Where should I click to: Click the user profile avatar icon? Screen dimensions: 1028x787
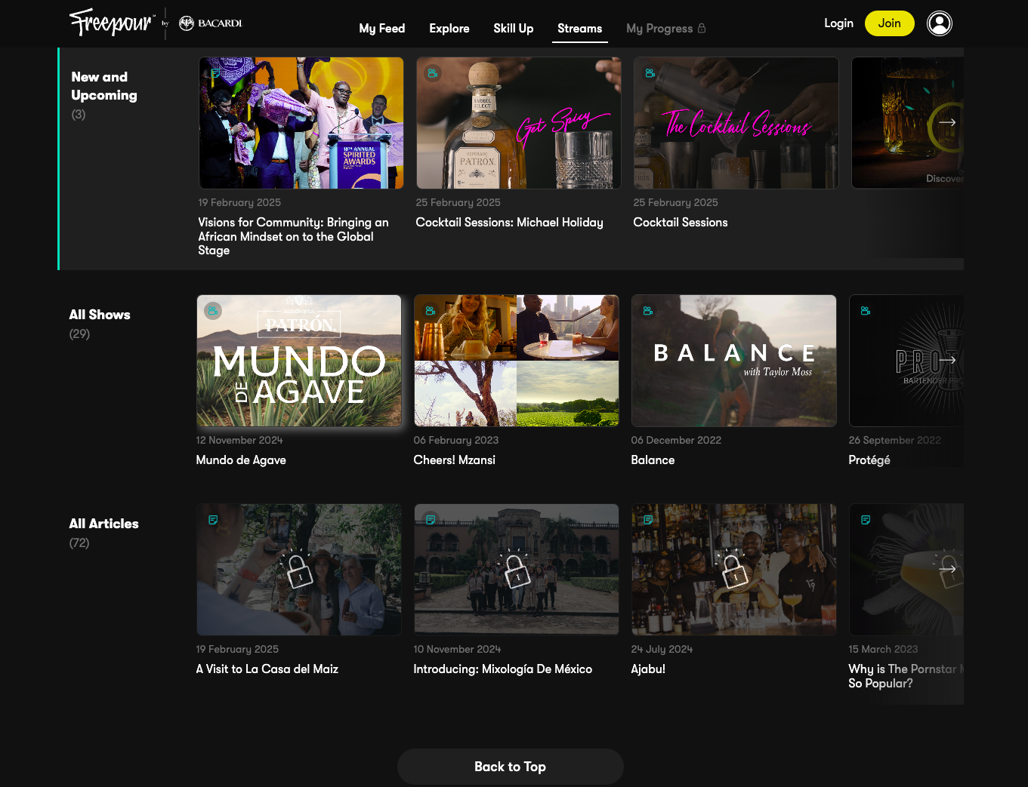point(939,23)
